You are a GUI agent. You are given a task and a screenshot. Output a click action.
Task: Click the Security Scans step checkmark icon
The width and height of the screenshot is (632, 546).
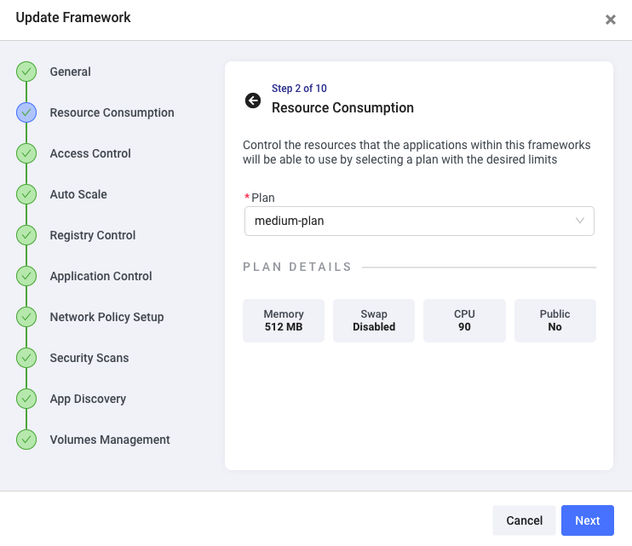click(x=26, y=358)
